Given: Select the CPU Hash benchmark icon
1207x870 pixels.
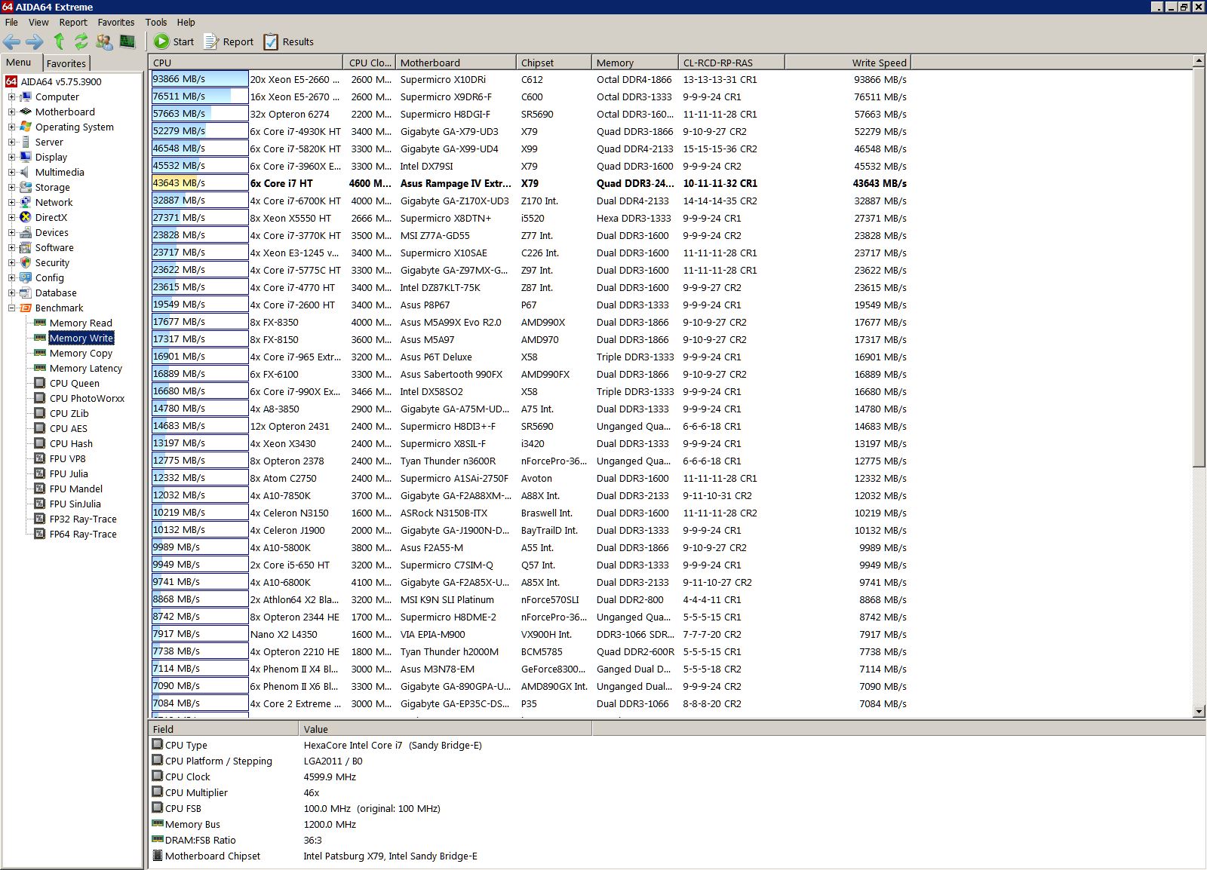Looking at the screenshot, I should coord(40,443).
